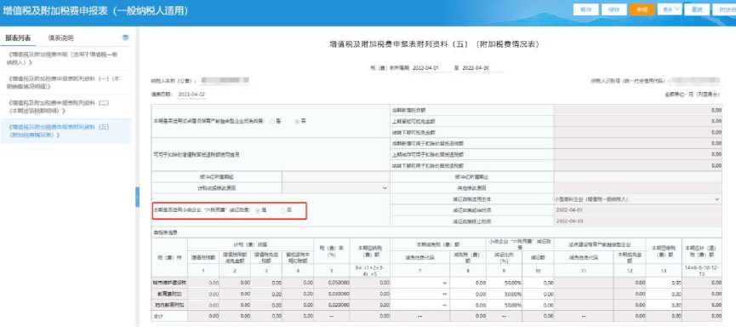Open 附列资料（一）本期销售情况明细 in report list
736x327 pixels.
pos(66,83)
